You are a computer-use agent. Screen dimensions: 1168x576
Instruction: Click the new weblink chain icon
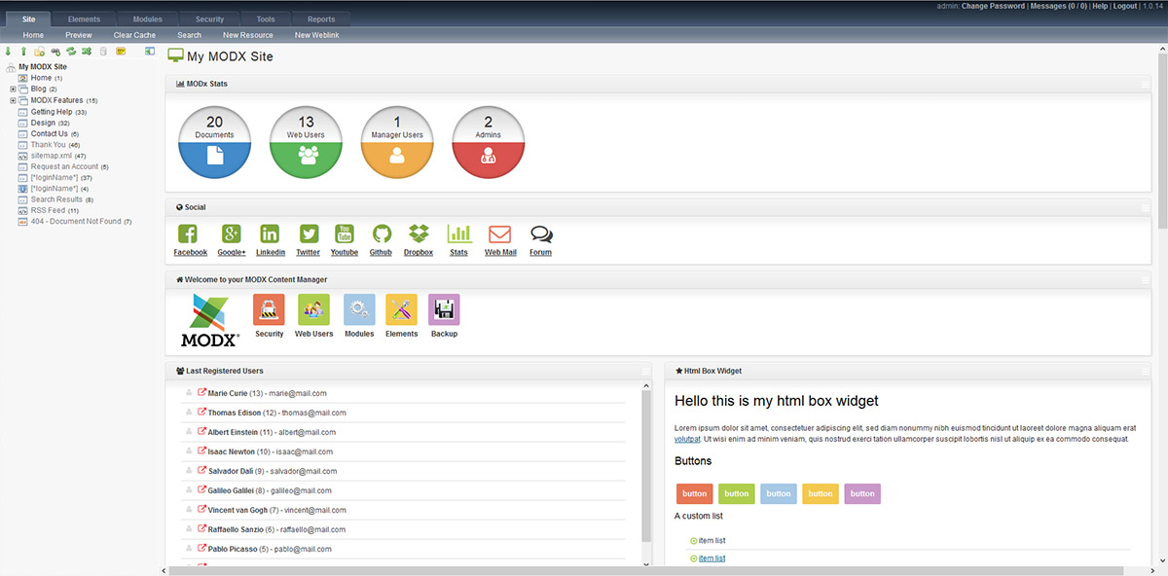55,51
